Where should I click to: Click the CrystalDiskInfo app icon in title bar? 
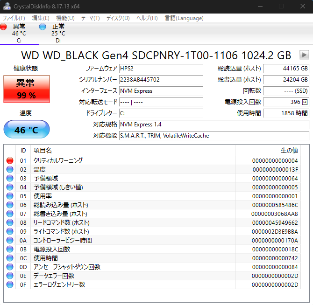(x=7, y=6)
